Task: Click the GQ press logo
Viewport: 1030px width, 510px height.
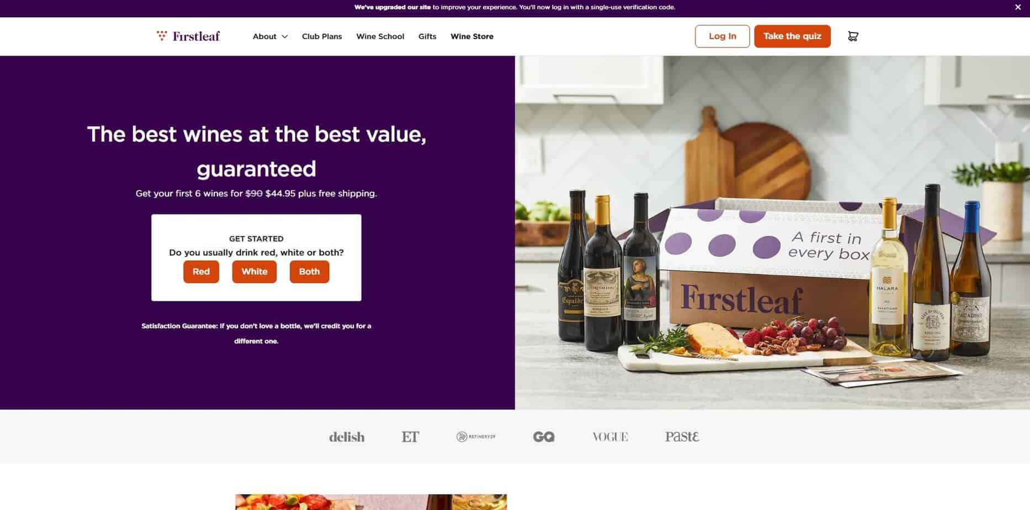Action: point(544,437)
